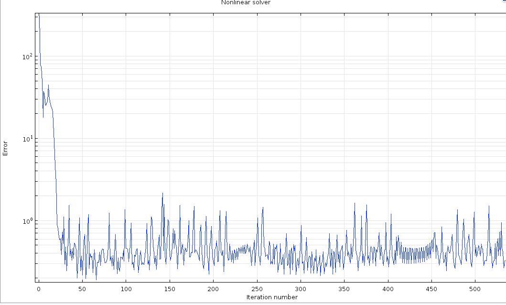Click the 500 tick label on x-axis
The image size is (506, 305).
(x=475, y=289)
